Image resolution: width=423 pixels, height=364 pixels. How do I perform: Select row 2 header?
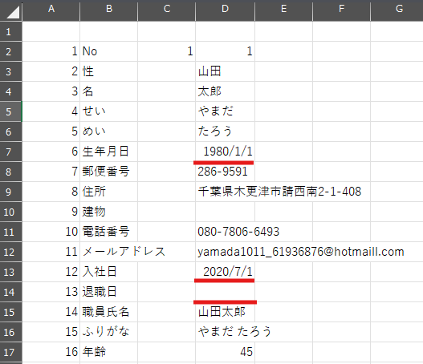10,51
